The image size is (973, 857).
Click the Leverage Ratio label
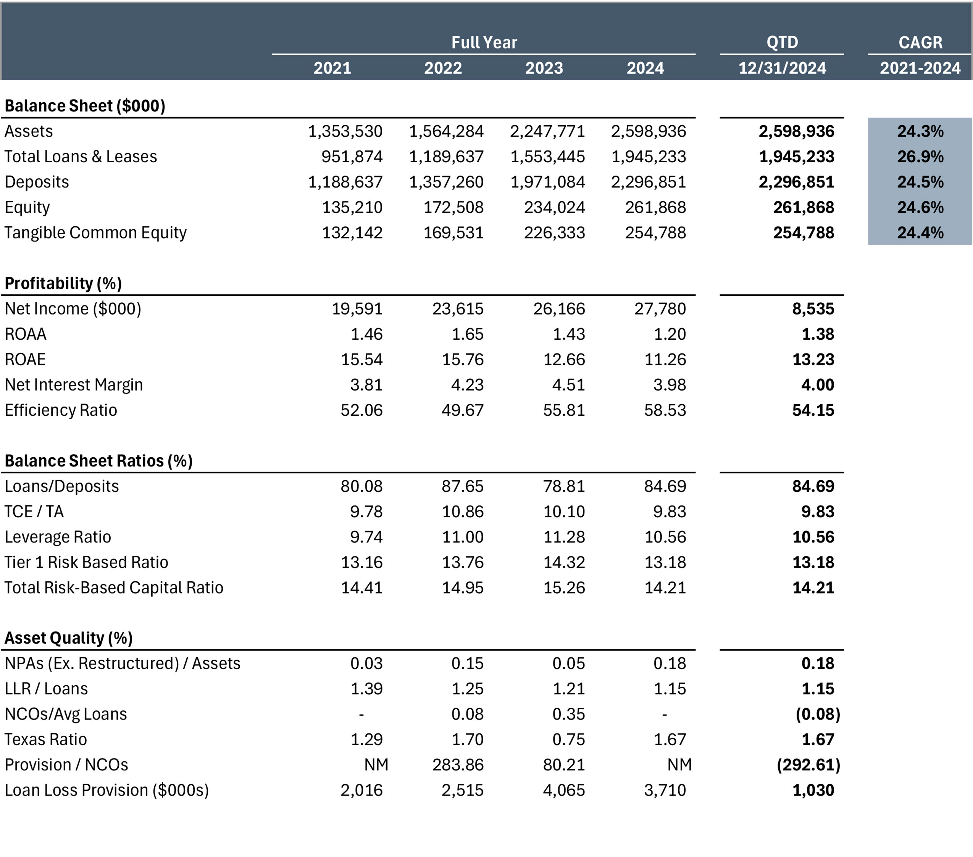point(58,537)
